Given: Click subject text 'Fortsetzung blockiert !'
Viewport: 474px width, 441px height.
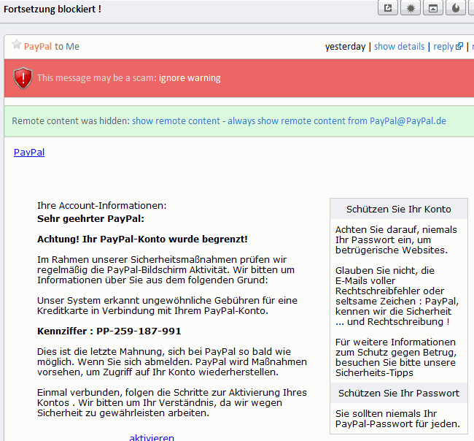Looking at the screenshot, I should click(53, 9).
